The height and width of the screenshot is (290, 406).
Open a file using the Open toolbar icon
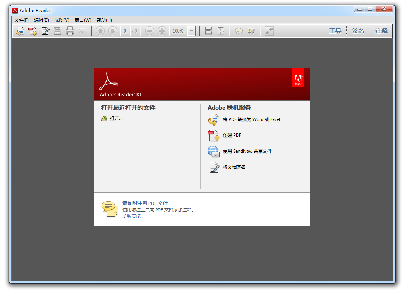(20, 31)
